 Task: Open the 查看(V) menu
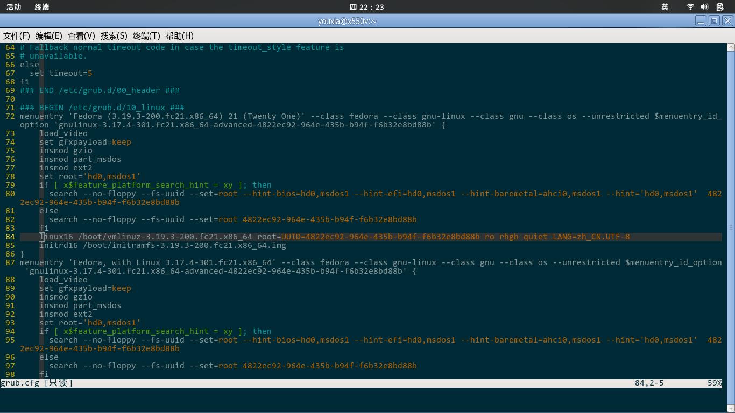click(x=81, y=35)
